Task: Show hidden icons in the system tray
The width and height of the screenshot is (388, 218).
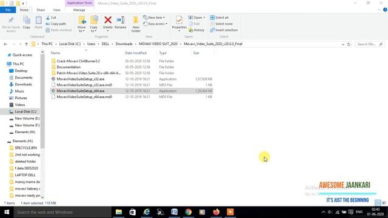Action: [x=323, y=212]
